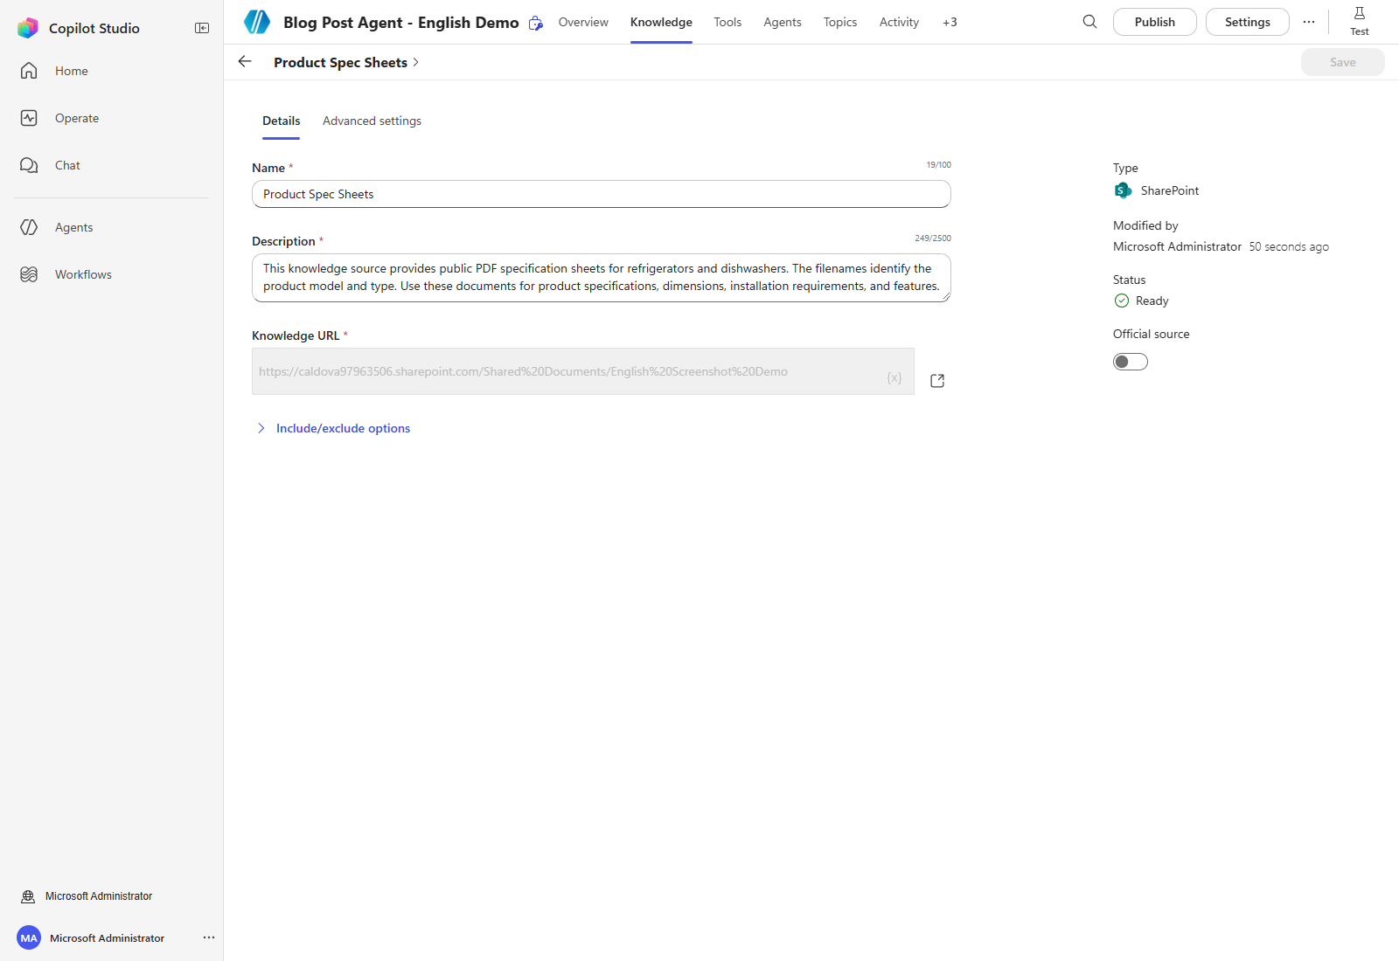Viewport: 1399px width, 961px height.
Task: Click the Copilot Studio logo
Action: pos(28,28)
